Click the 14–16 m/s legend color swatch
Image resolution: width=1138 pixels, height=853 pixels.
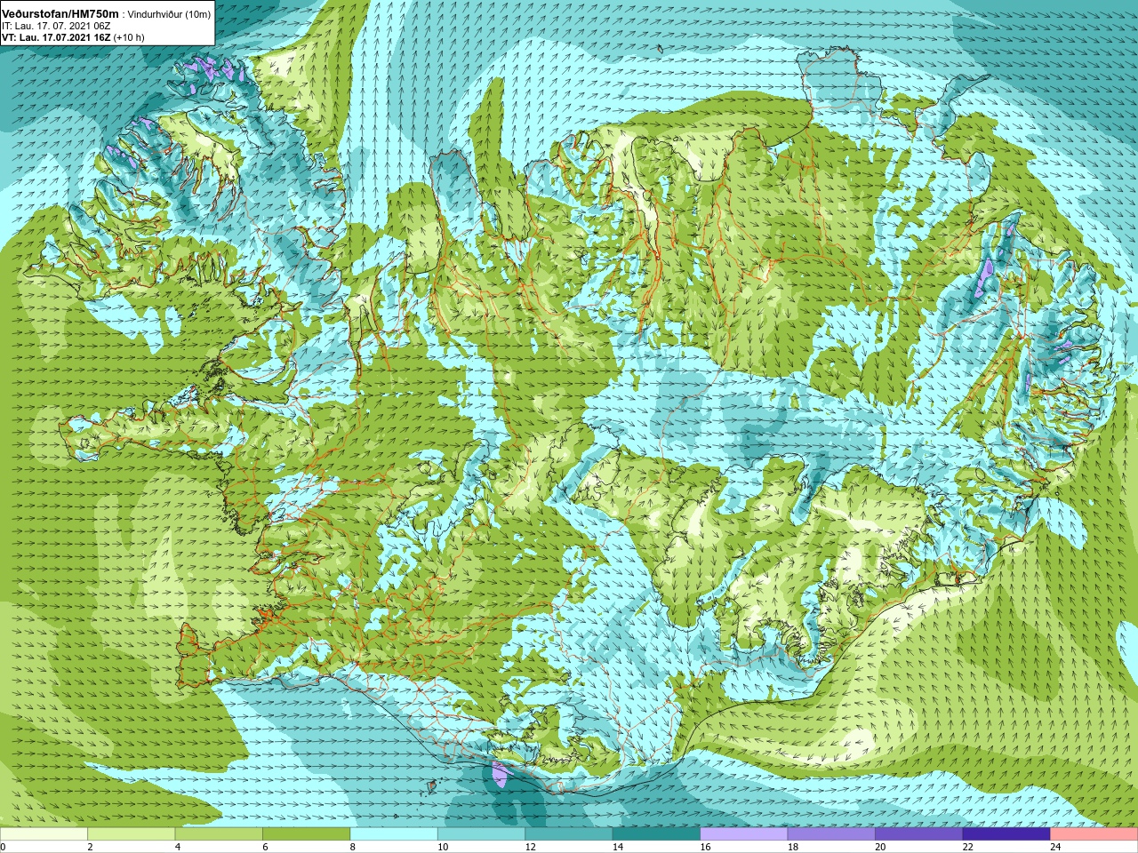[x=656, y=834]
